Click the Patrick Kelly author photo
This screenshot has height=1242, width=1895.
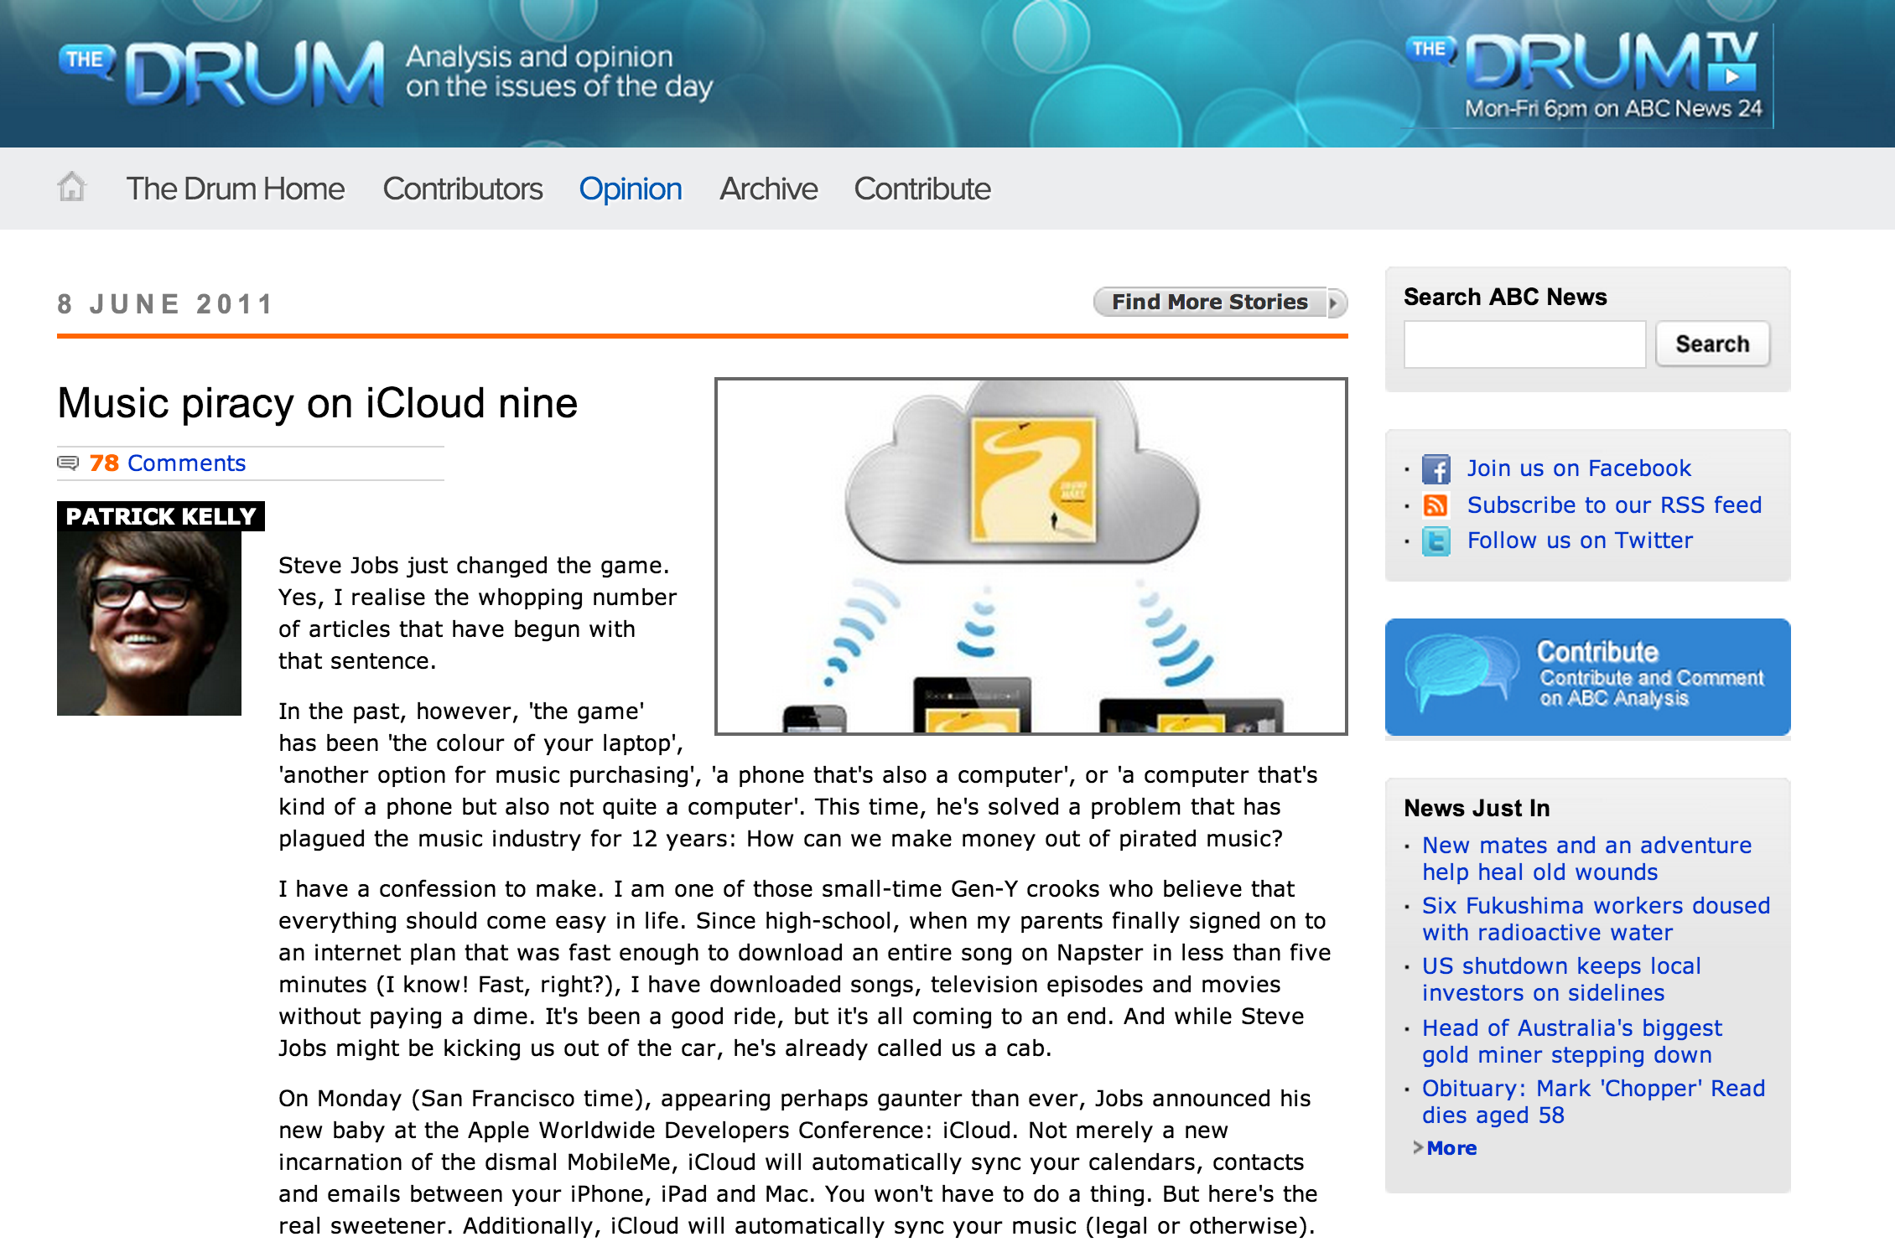[x=149, y=623]
